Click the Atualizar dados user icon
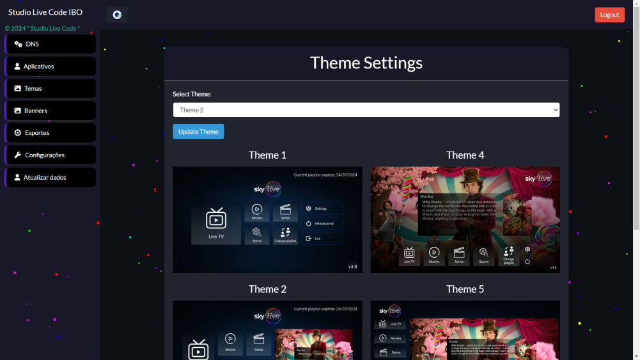640x360 pixels. coord(17,177)
